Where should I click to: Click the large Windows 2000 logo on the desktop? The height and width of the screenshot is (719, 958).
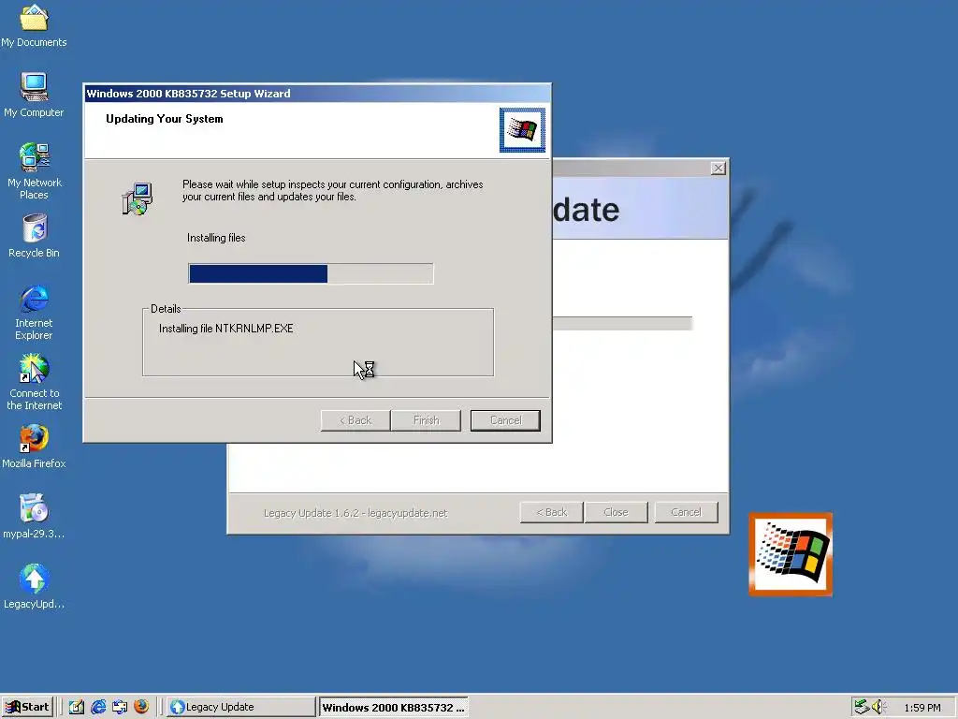click(x=791, y=554)
